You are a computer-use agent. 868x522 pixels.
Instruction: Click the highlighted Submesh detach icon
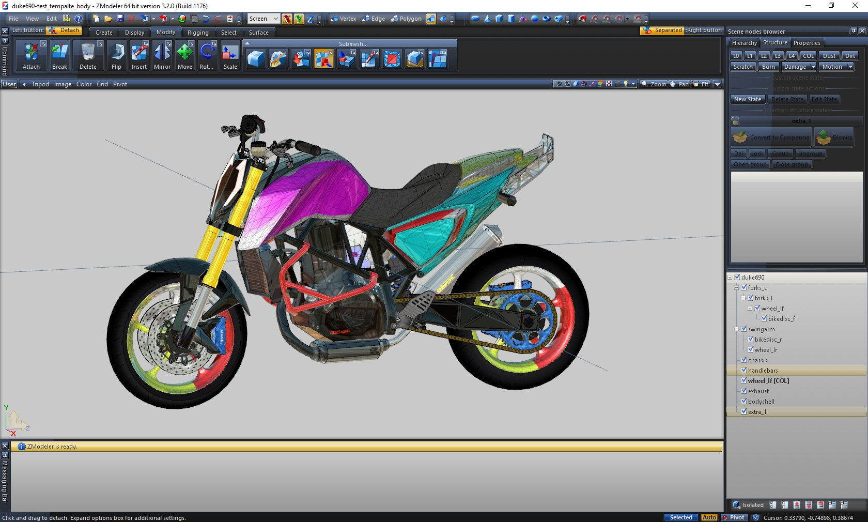pyautogui.click(x=324, y=59)
